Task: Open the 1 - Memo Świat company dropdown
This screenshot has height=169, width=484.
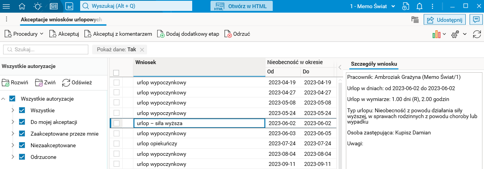Action: pos(373,6)
